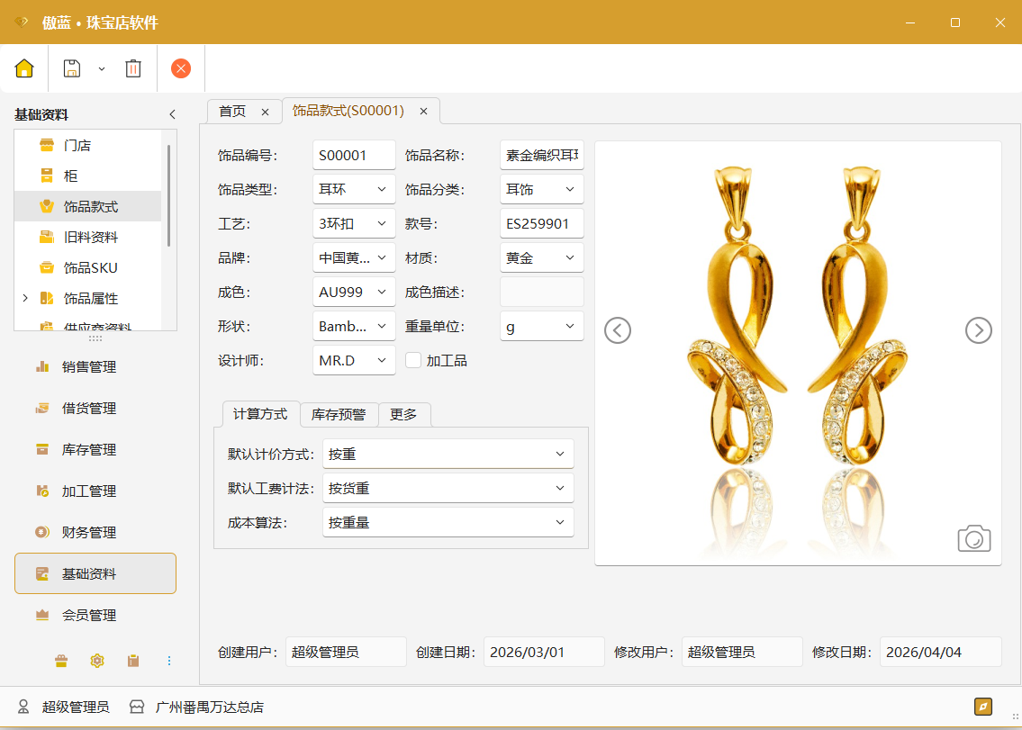1022x730 pixels.
Task: Select 饰品款式 tree item
Action: 88,207
